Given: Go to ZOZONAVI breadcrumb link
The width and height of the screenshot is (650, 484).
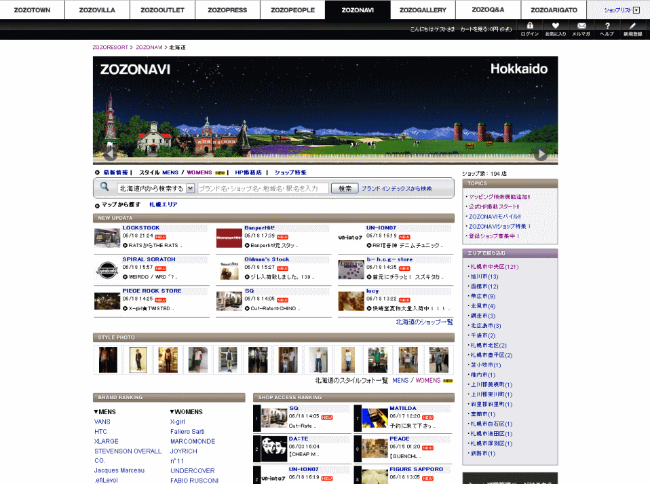Looking at the screenshot, I should pyautogui.click(x=149, y=48).
